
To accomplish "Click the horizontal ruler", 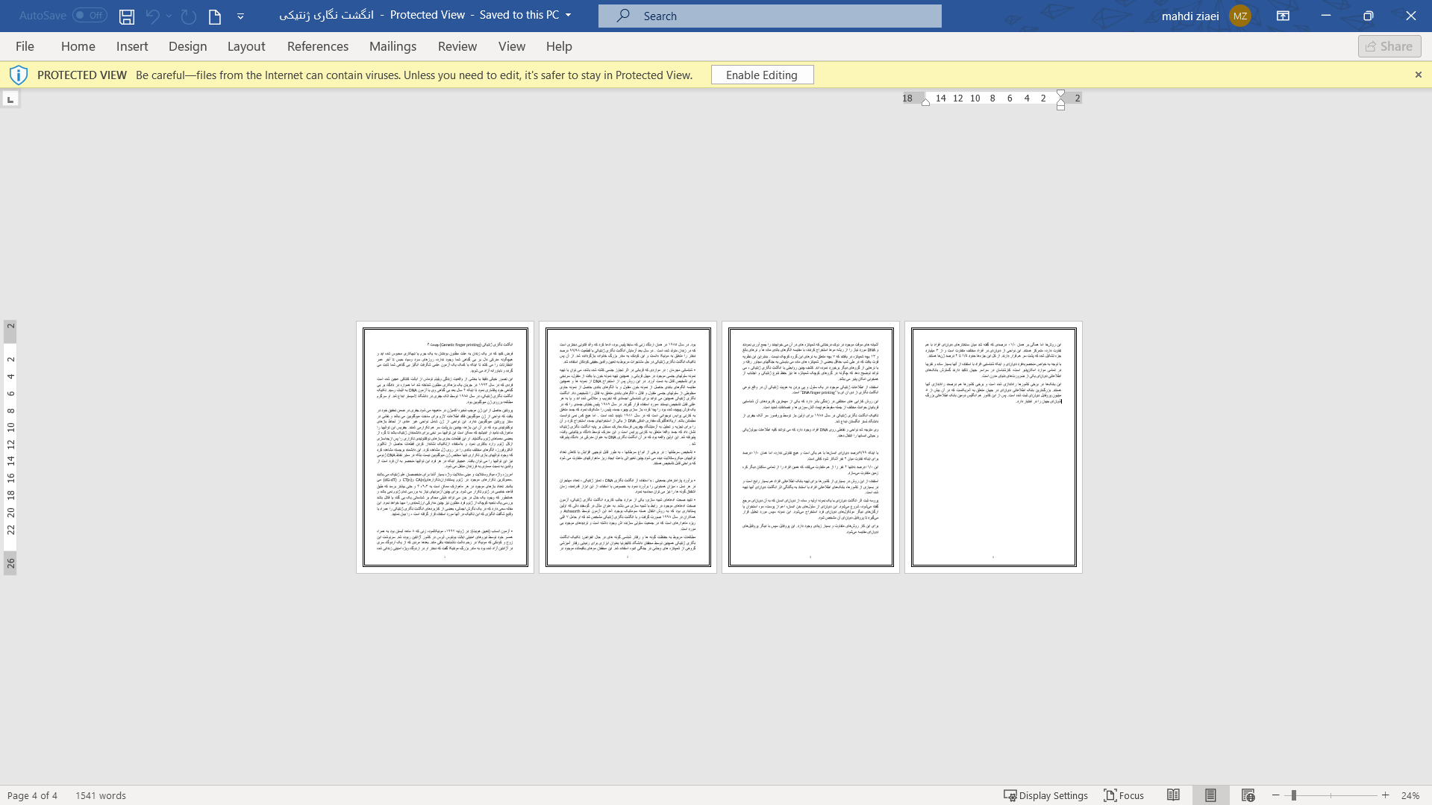I will tap(992, 98).
